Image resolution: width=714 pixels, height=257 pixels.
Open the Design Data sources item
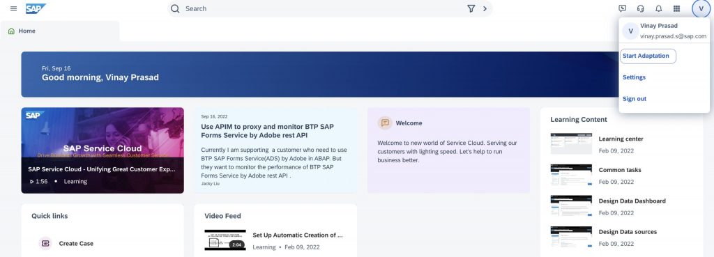(x=628, y=231)
